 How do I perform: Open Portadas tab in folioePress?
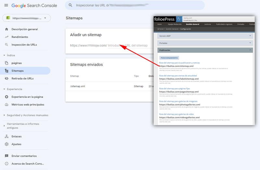pos(240,24)
